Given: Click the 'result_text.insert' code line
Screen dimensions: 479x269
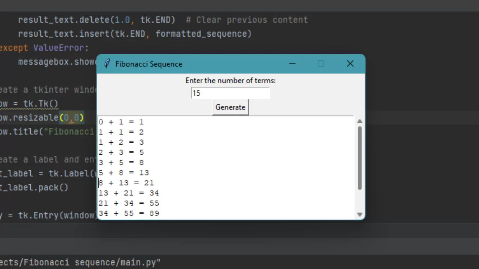Looking at the screenshot, I should click(135, 34).
